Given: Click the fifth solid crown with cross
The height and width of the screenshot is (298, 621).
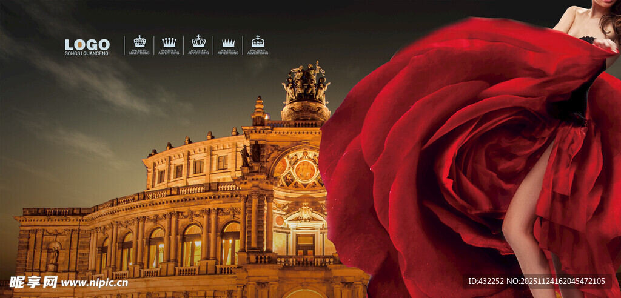Looking at the screenshot, I should click(x=258, y=41).
